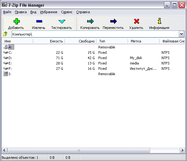Click the yellow Информация icon
187x161 pixels.
click(x=159, y=21)
